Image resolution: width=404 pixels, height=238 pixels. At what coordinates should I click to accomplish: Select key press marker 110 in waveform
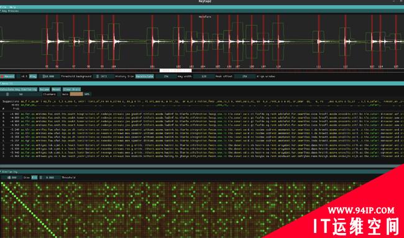point(278,41)
